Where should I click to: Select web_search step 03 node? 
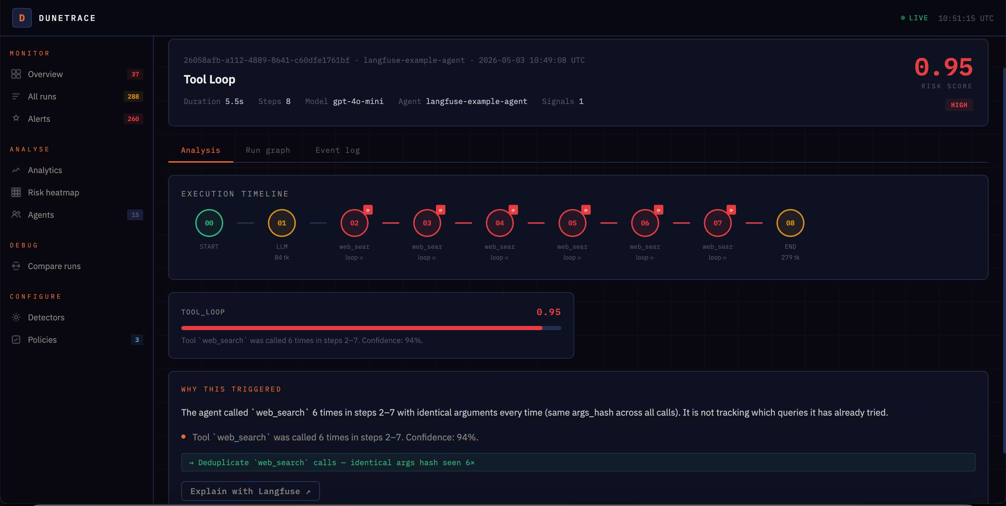click(x=427, y=223)
